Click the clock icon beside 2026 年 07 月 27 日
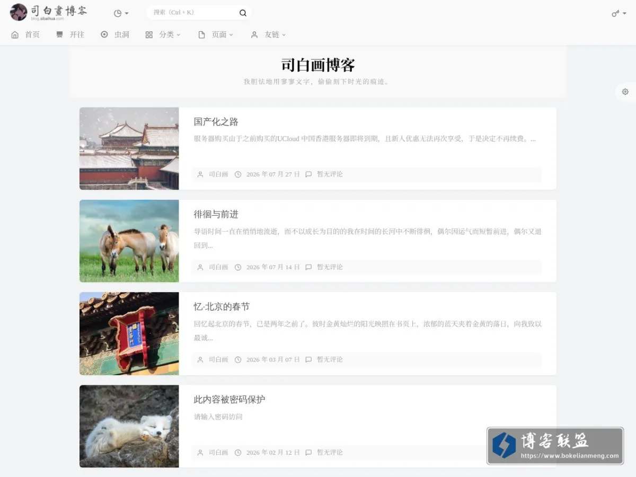Viewport: 636px width, 477px height. coord(238,174)
